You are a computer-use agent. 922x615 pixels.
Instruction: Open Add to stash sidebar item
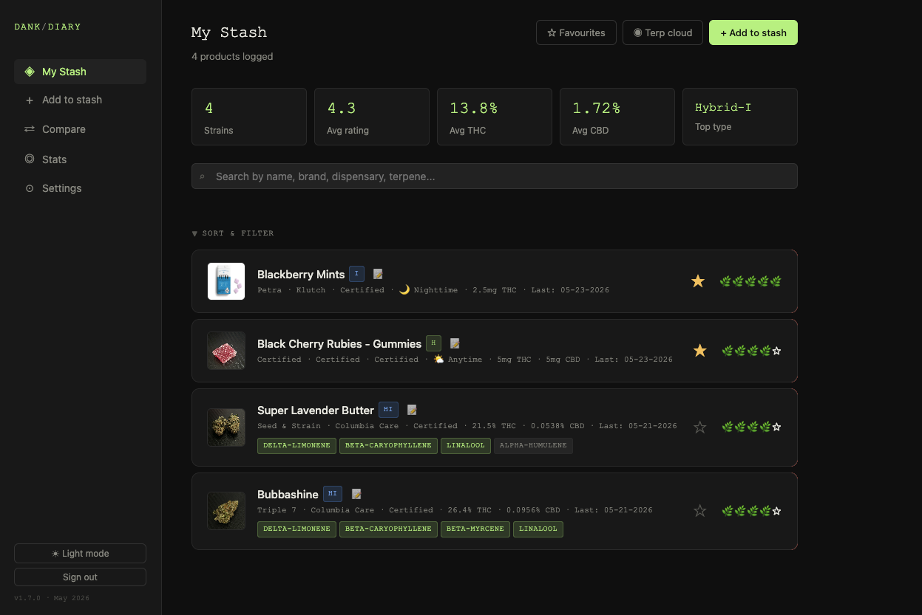click(x=80, y=100)
